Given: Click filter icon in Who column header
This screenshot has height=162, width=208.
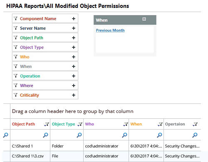Looking at the screenshot, I should pos(126,124).
